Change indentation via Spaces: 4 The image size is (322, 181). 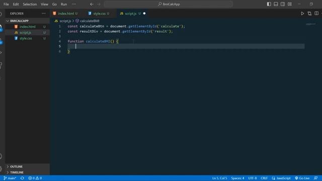click(x=237, y=178)
